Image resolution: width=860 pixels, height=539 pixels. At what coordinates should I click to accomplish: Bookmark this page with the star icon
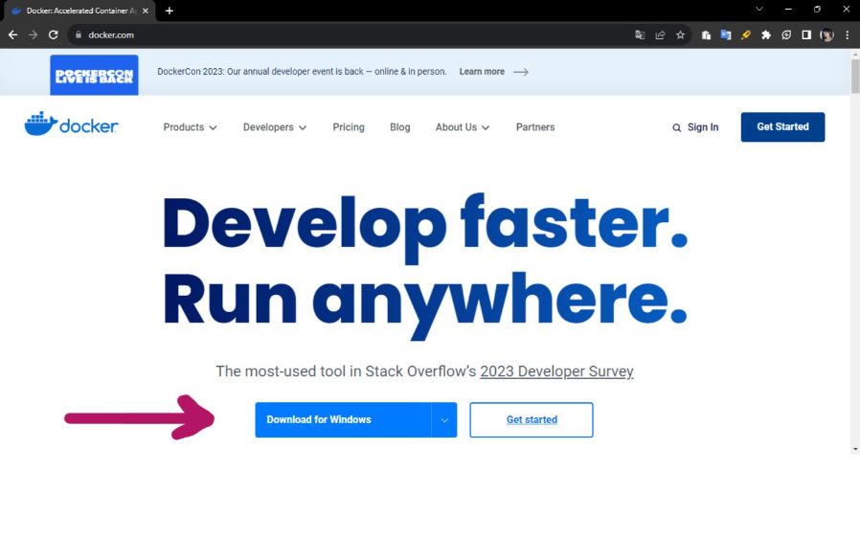(680, 34)
